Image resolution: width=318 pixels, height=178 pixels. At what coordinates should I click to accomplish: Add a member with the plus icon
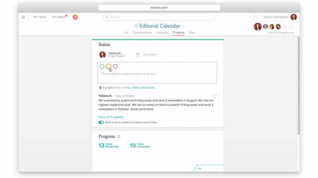pos(291,27)
